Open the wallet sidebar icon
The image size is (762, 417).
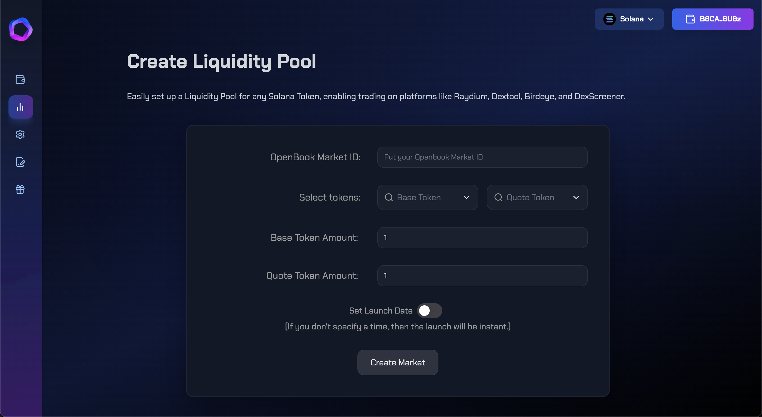tap(20, 79)
